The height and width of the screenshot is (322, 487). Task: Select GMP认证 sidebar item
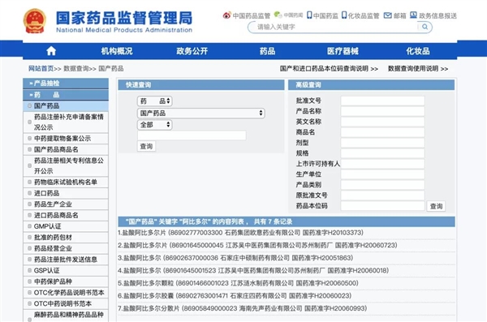66,226
